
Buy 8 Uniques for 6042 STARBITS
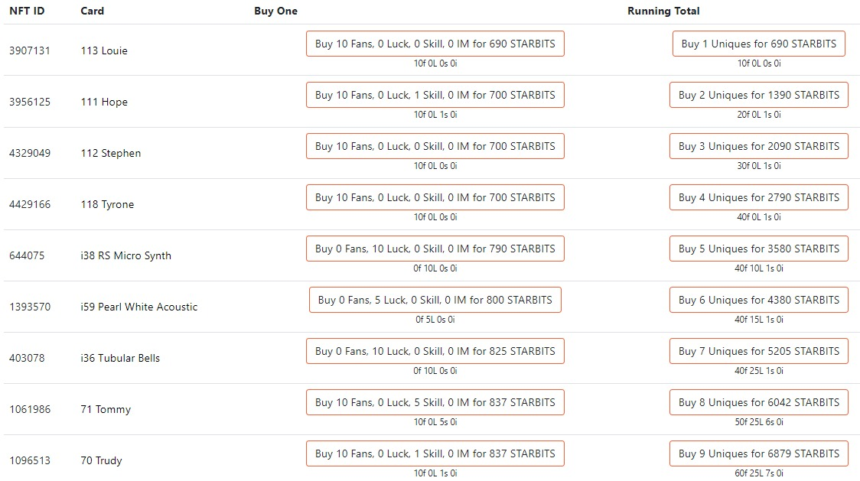[x=758, y=402]
